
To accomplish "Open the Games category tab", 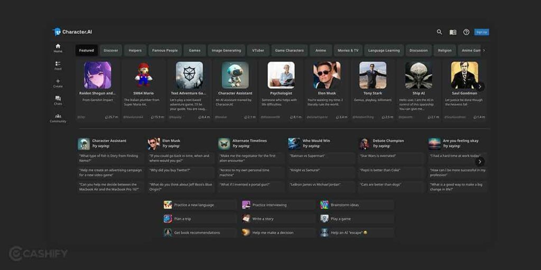I will (194, 50).
